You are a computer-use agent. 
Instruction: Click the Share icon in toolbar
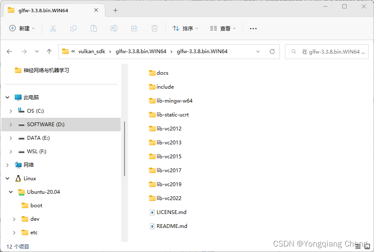(x=134, y=28)
